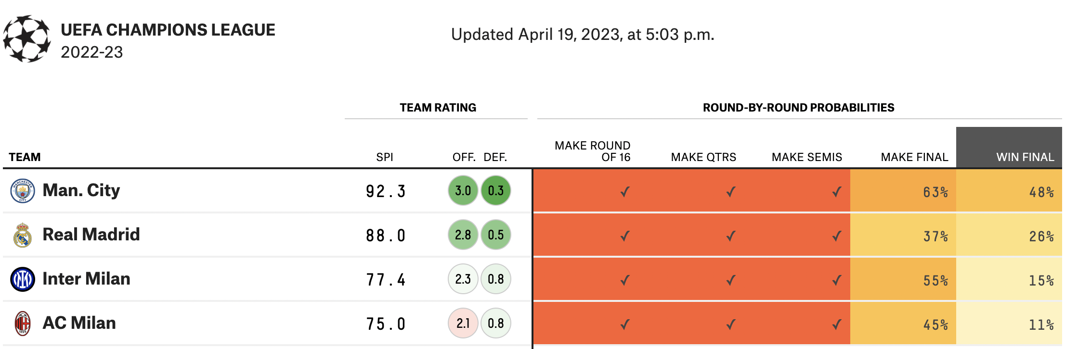1065x349 pixels.
Task: Click Real Madrid's 0.5 defensive rating circle
Action: [496, 235]
